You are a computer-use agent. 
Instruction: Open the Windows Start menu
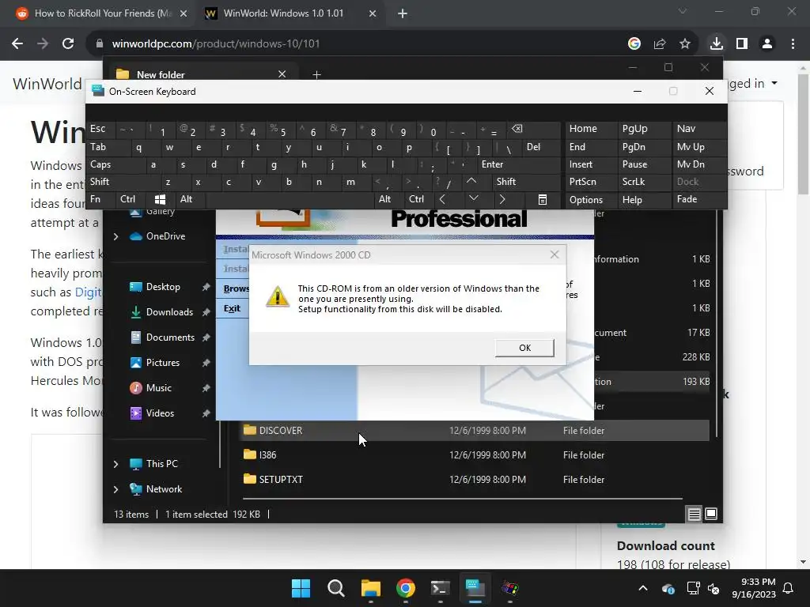click(x=301, y=588)
